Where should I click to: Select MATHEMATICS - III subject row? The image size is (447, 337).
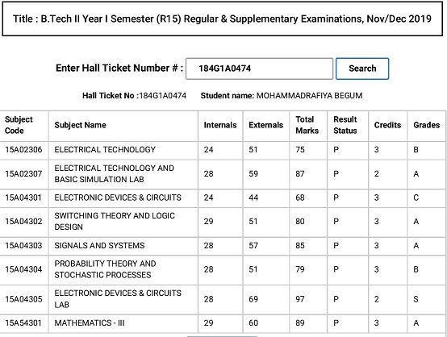click(x=223, y=323)
